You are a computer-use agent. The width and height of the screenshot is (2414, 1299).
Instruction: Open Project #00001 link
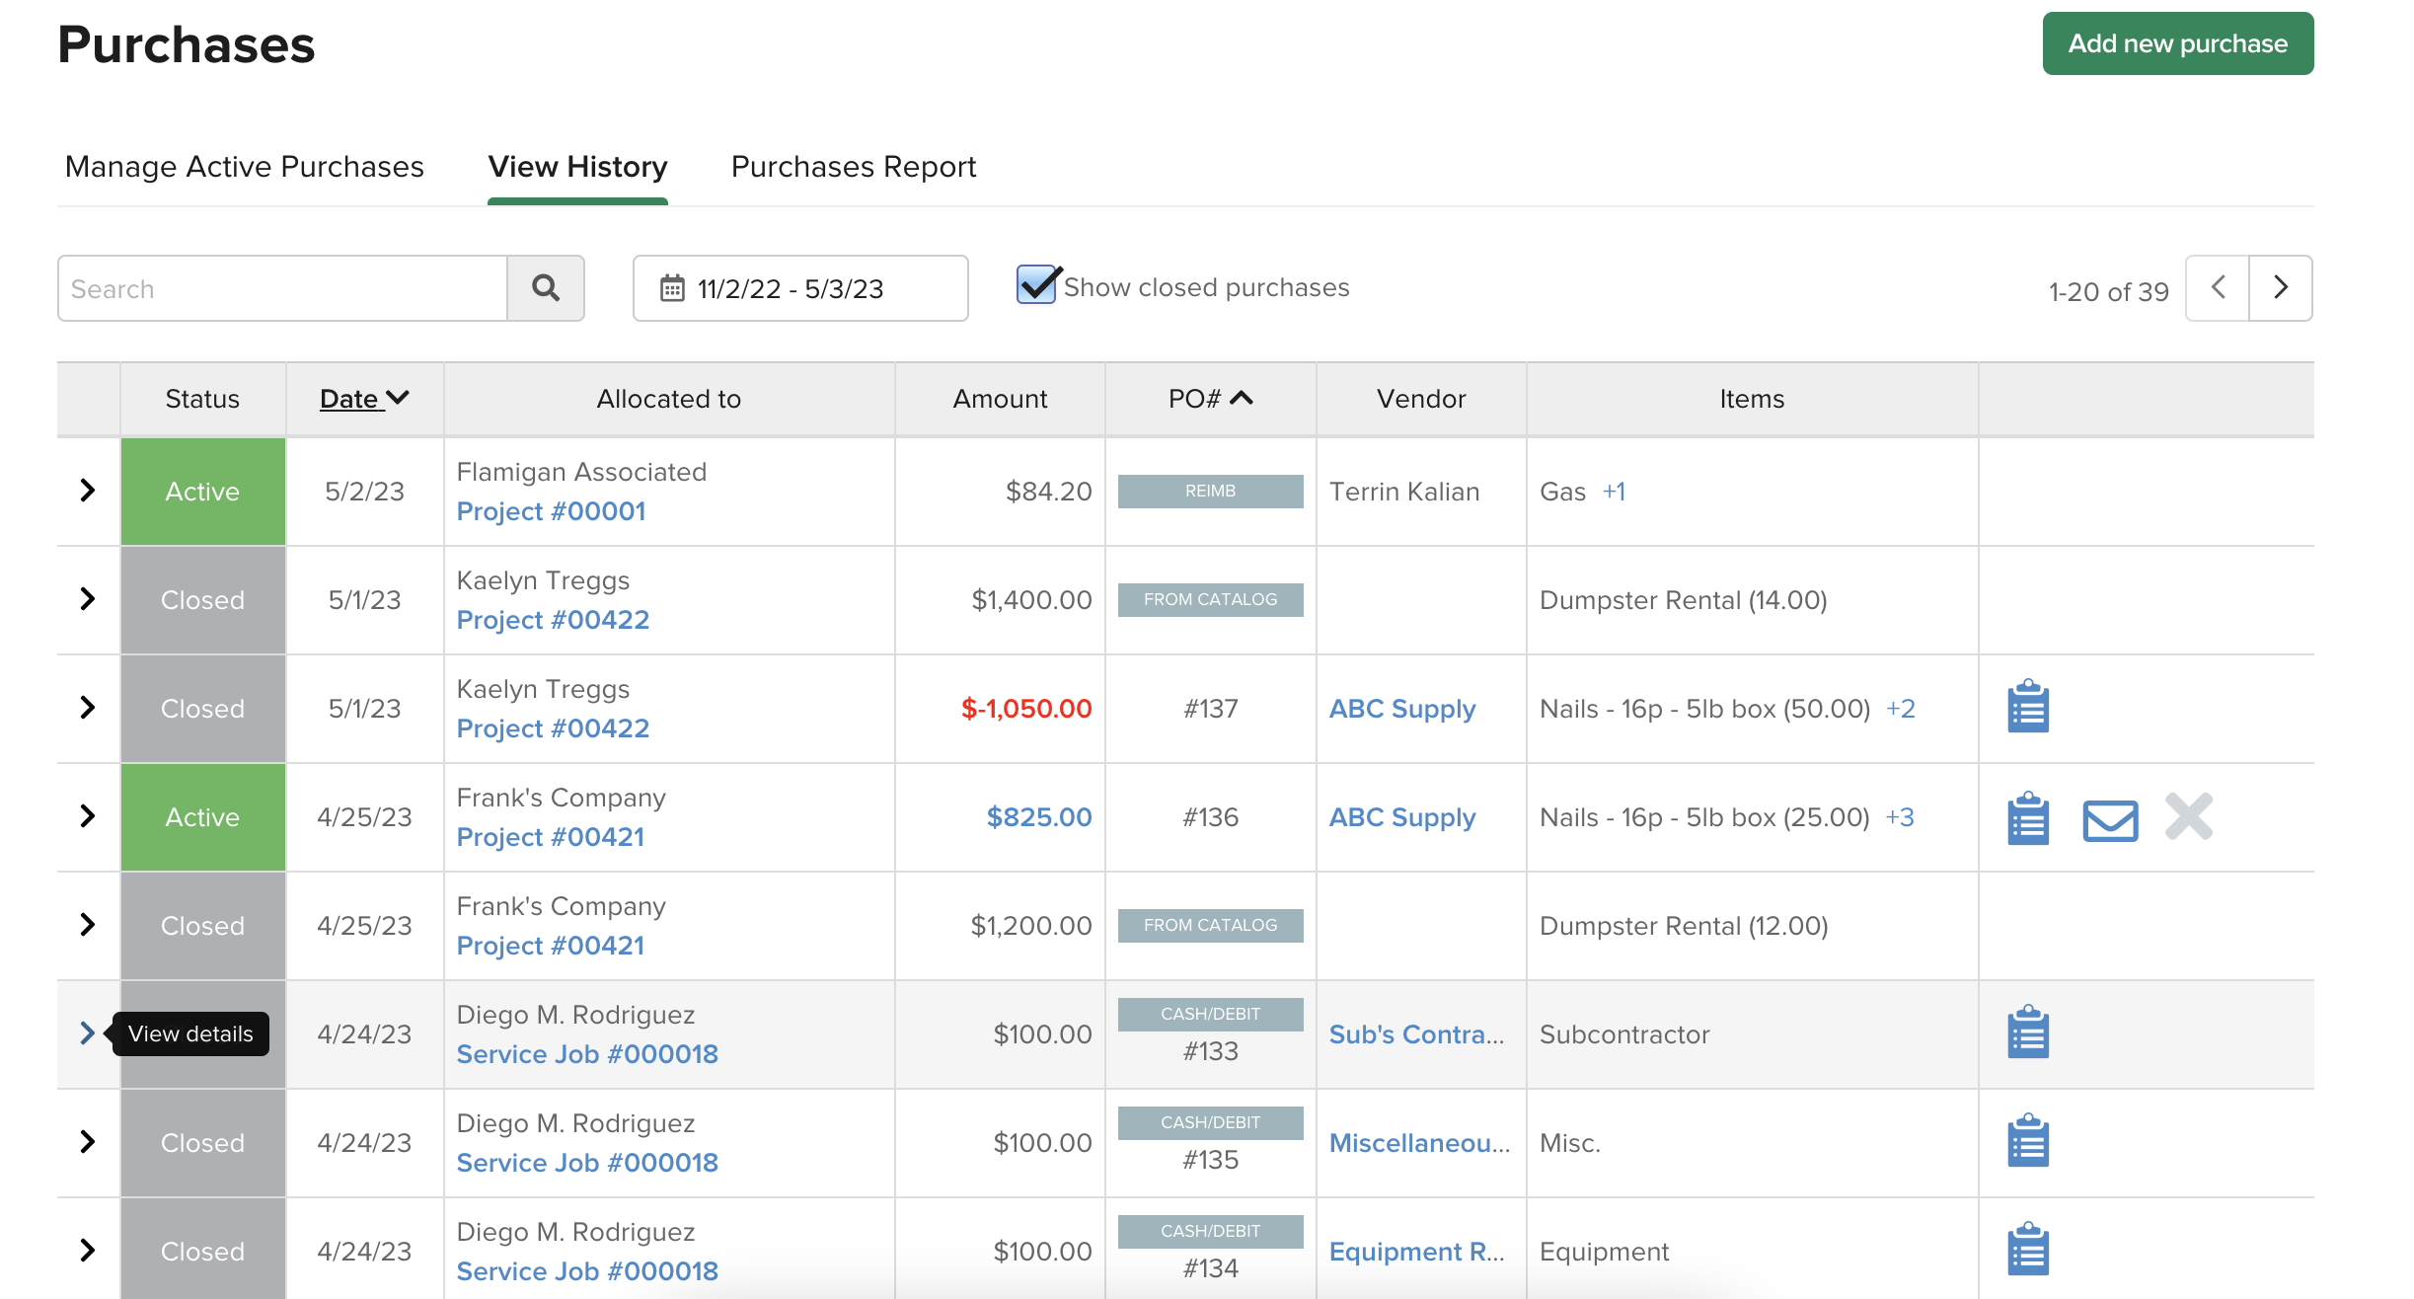tap(551, 511)
